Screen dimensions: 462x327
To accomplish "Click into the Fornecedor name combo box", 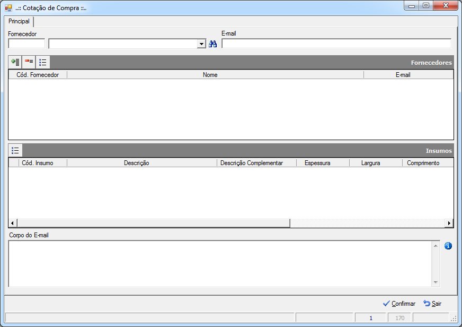I will coord(123,44).
